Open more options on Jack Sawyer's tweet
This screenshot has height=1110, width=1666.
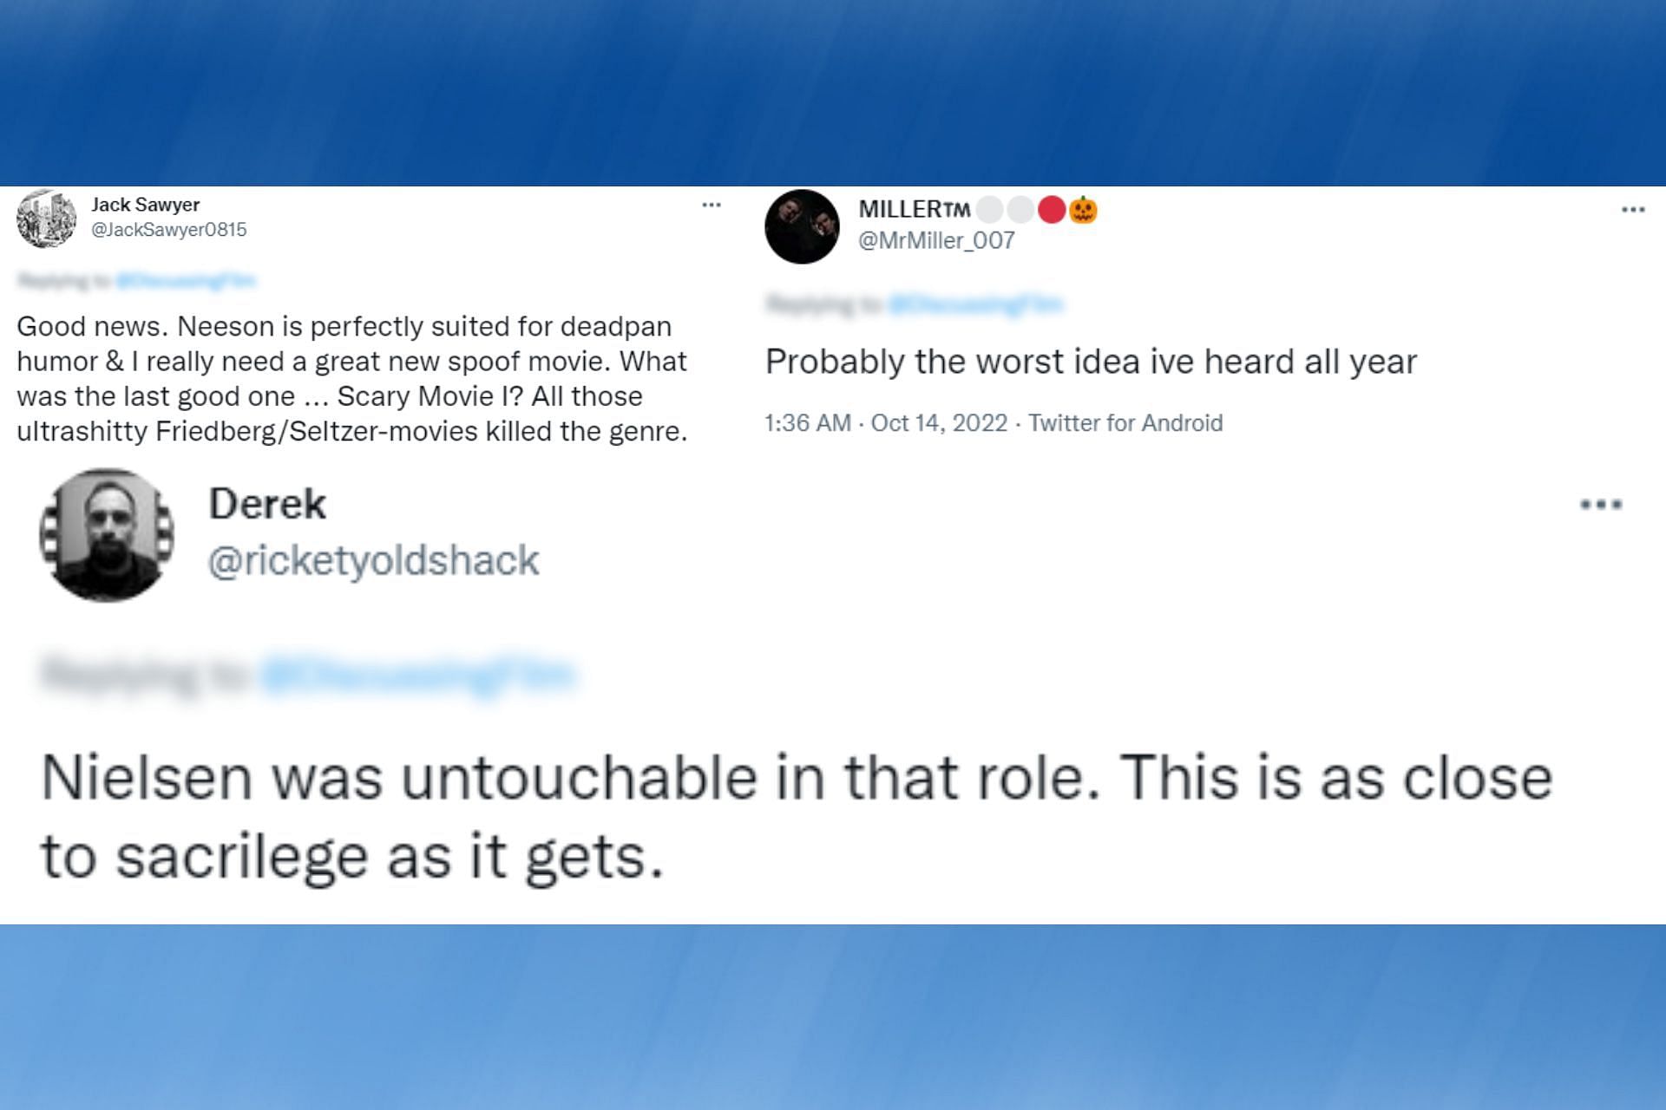(x=712, y=206)
